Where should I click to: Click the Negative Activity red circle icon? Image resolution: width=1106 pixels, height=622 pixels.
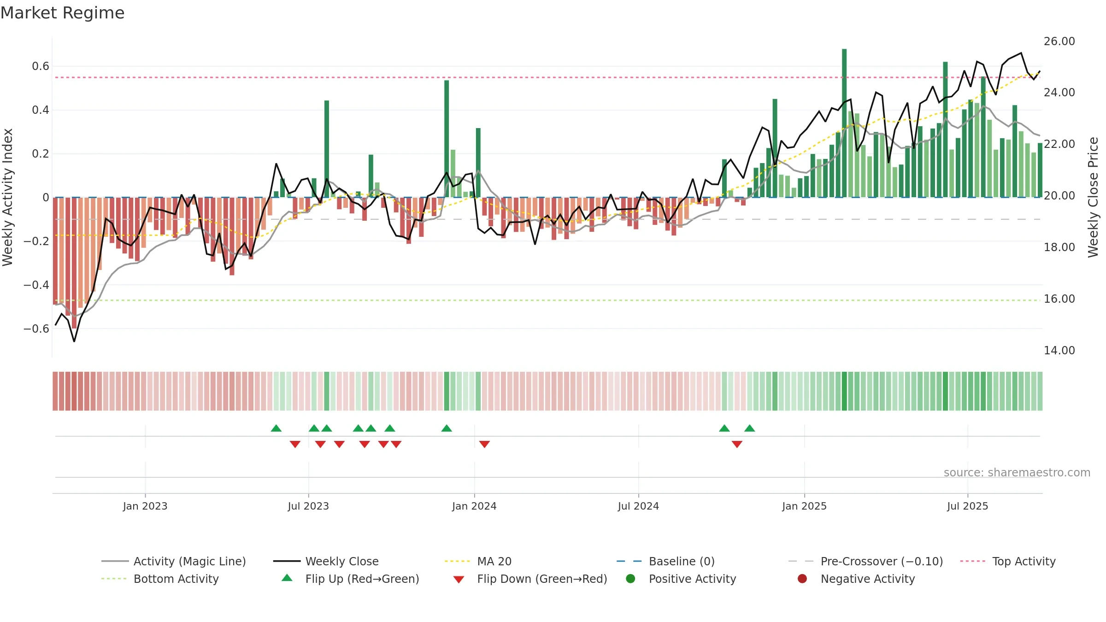click(x=802, y=579)
